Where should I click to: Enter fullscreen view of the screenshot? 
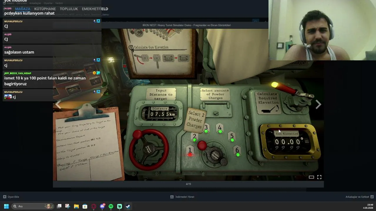tap(319, 177)
